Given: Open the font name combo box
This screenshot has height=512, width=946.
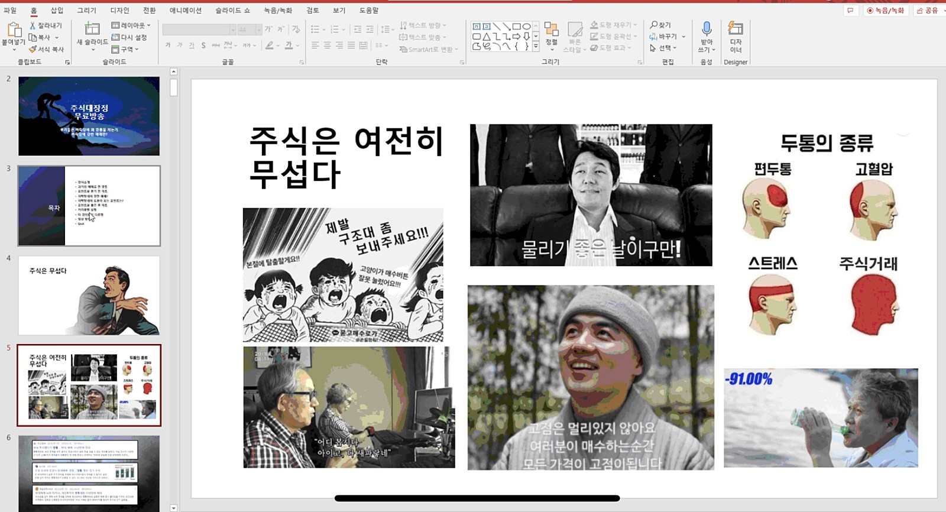Looking at the screenshot, I should click(199, 30).
